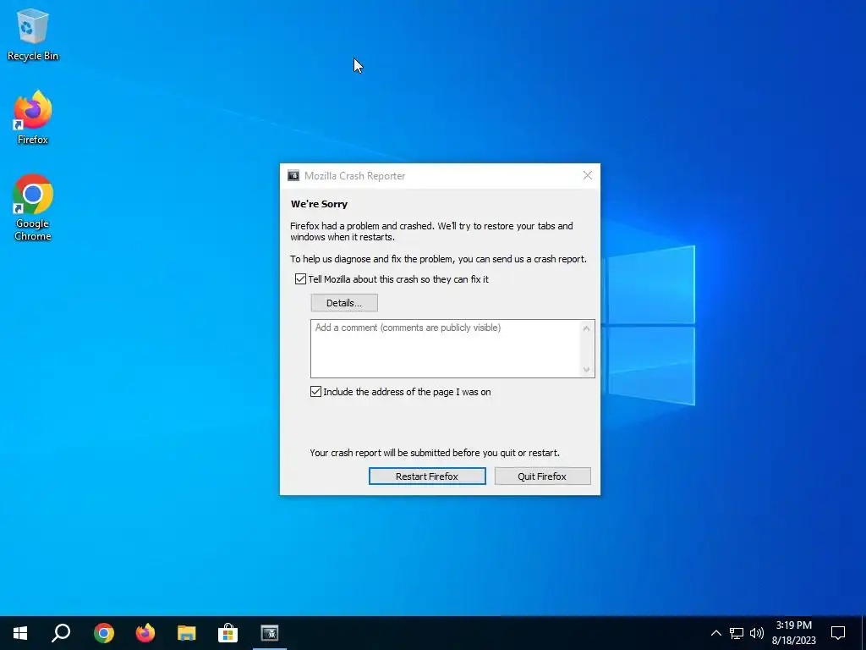
Task: Open the volume speaker icon
Action: pyautogui.click(x=757, y=633)
